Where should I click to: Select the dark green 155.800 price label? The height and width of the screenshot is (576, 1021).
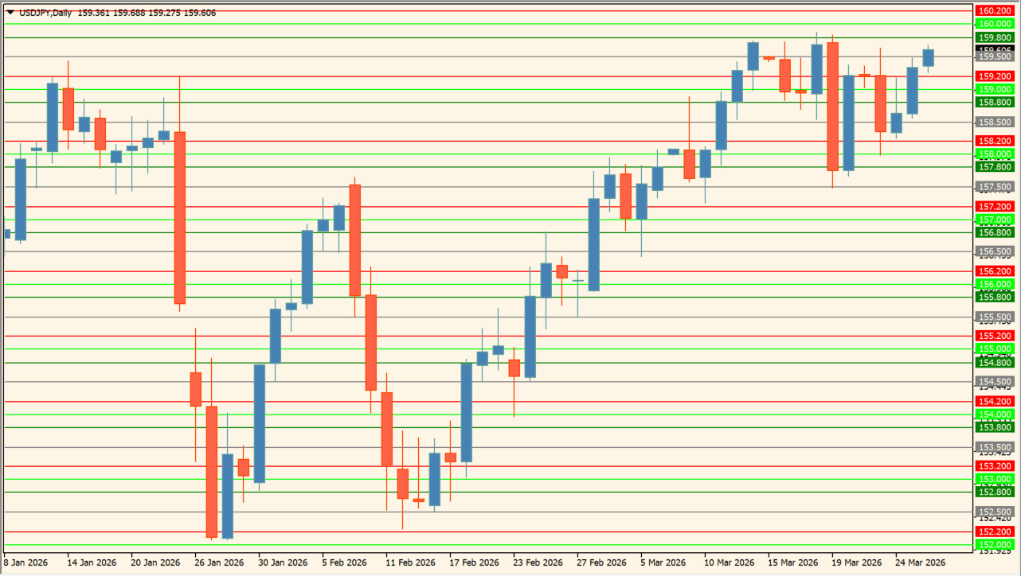[995, 297]
